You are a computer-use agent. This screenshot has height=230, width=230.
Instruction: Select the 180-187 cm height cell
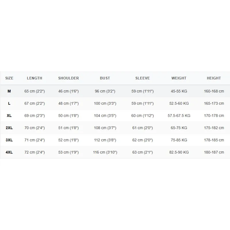214,152
